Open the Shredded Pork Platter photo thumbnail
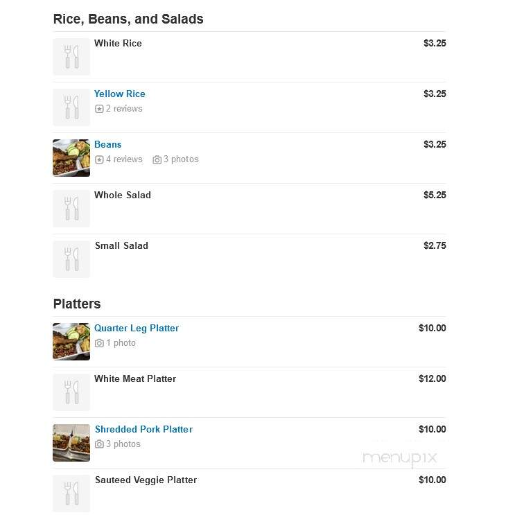The image size is (524, 515). pos(71,443)
